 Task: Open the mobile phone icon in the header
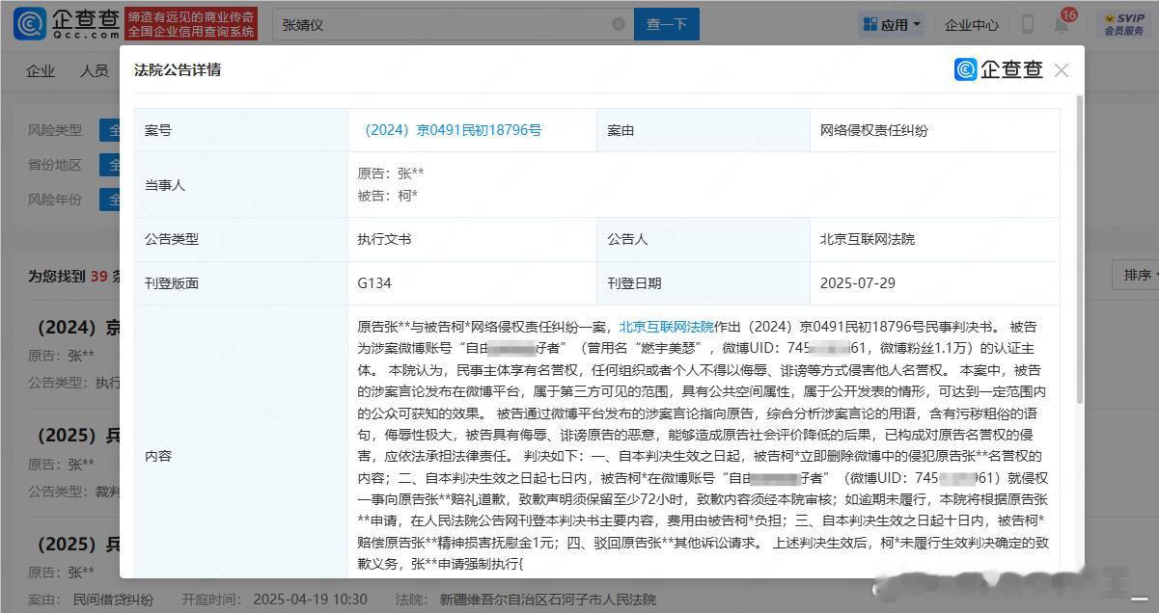[x=1028, y=25]
